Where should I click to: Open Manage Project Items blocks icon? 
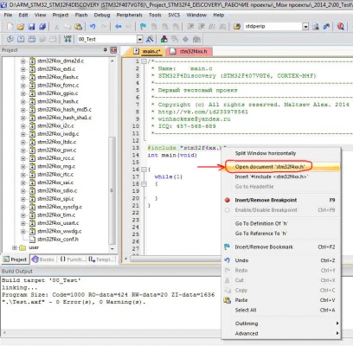coord(164,39)
